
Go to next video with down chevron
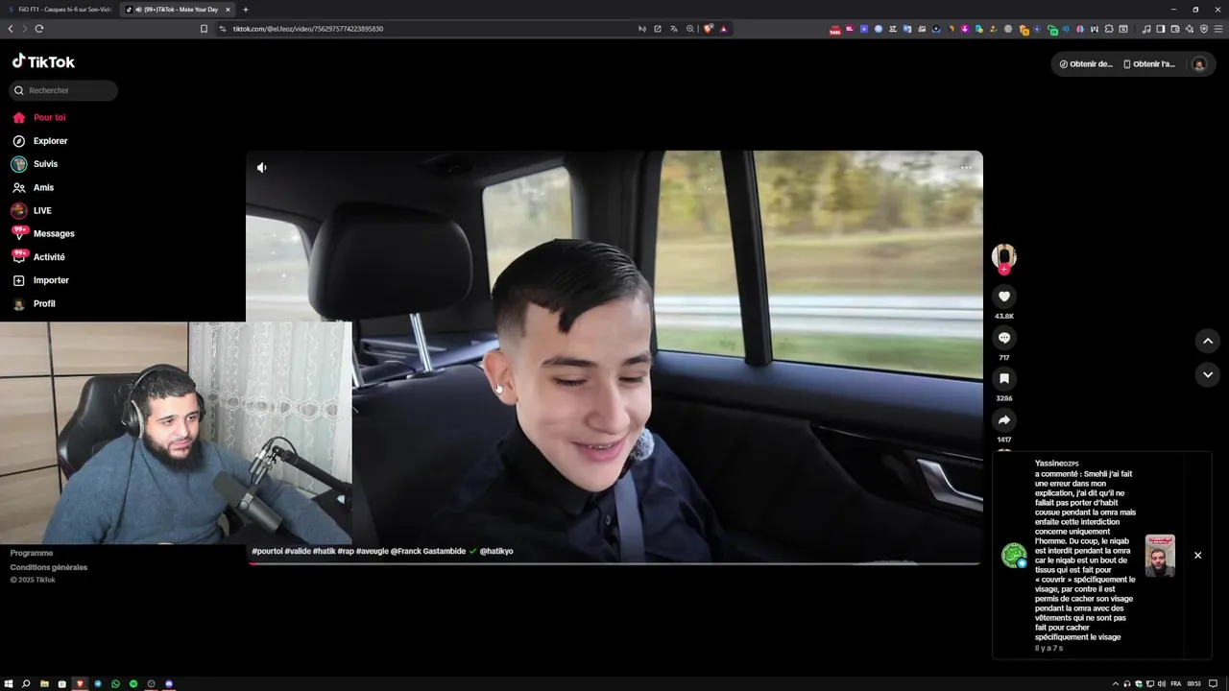pyautogui.click(x=1208, y=374)
